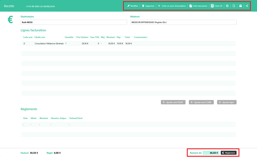Click the Numéro chèque column header
Image resolution: width=257 pixels, height=157 pixels.
tap(58, 118)
